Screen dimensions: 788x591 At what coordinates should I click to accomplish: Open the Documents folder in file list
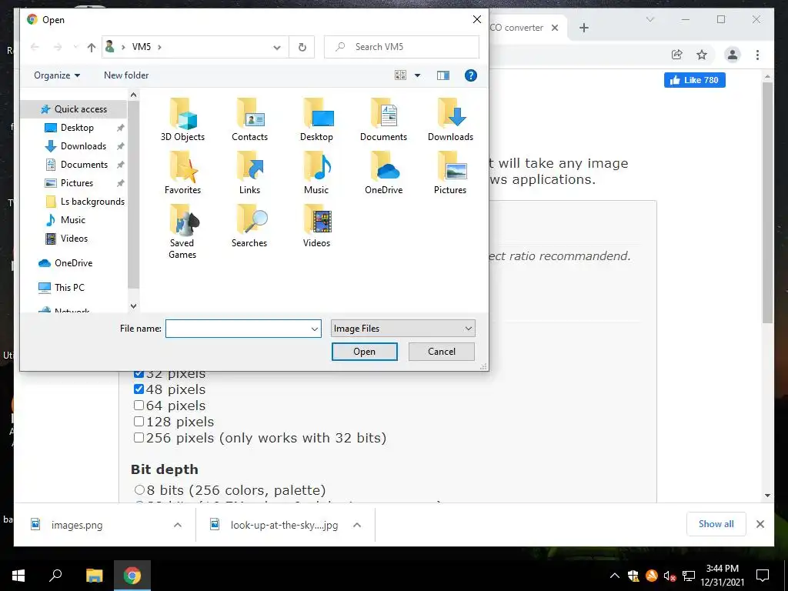pos(383,119)
